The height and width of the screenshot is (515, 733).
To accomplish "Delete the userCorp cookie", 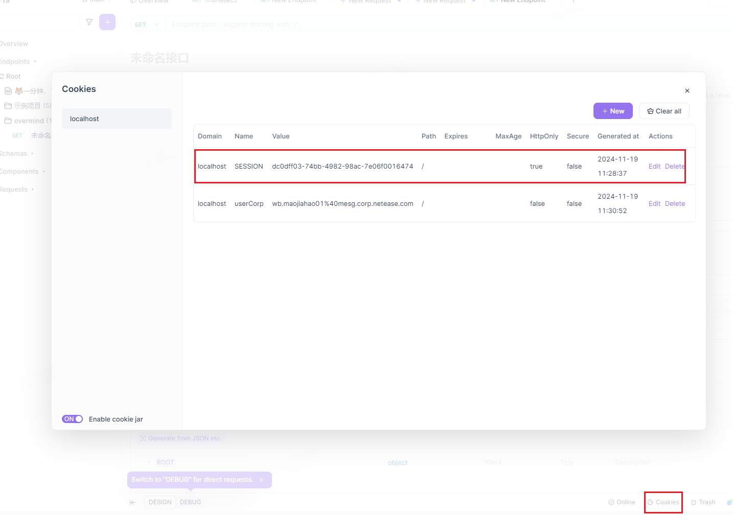I will (675, 203).
